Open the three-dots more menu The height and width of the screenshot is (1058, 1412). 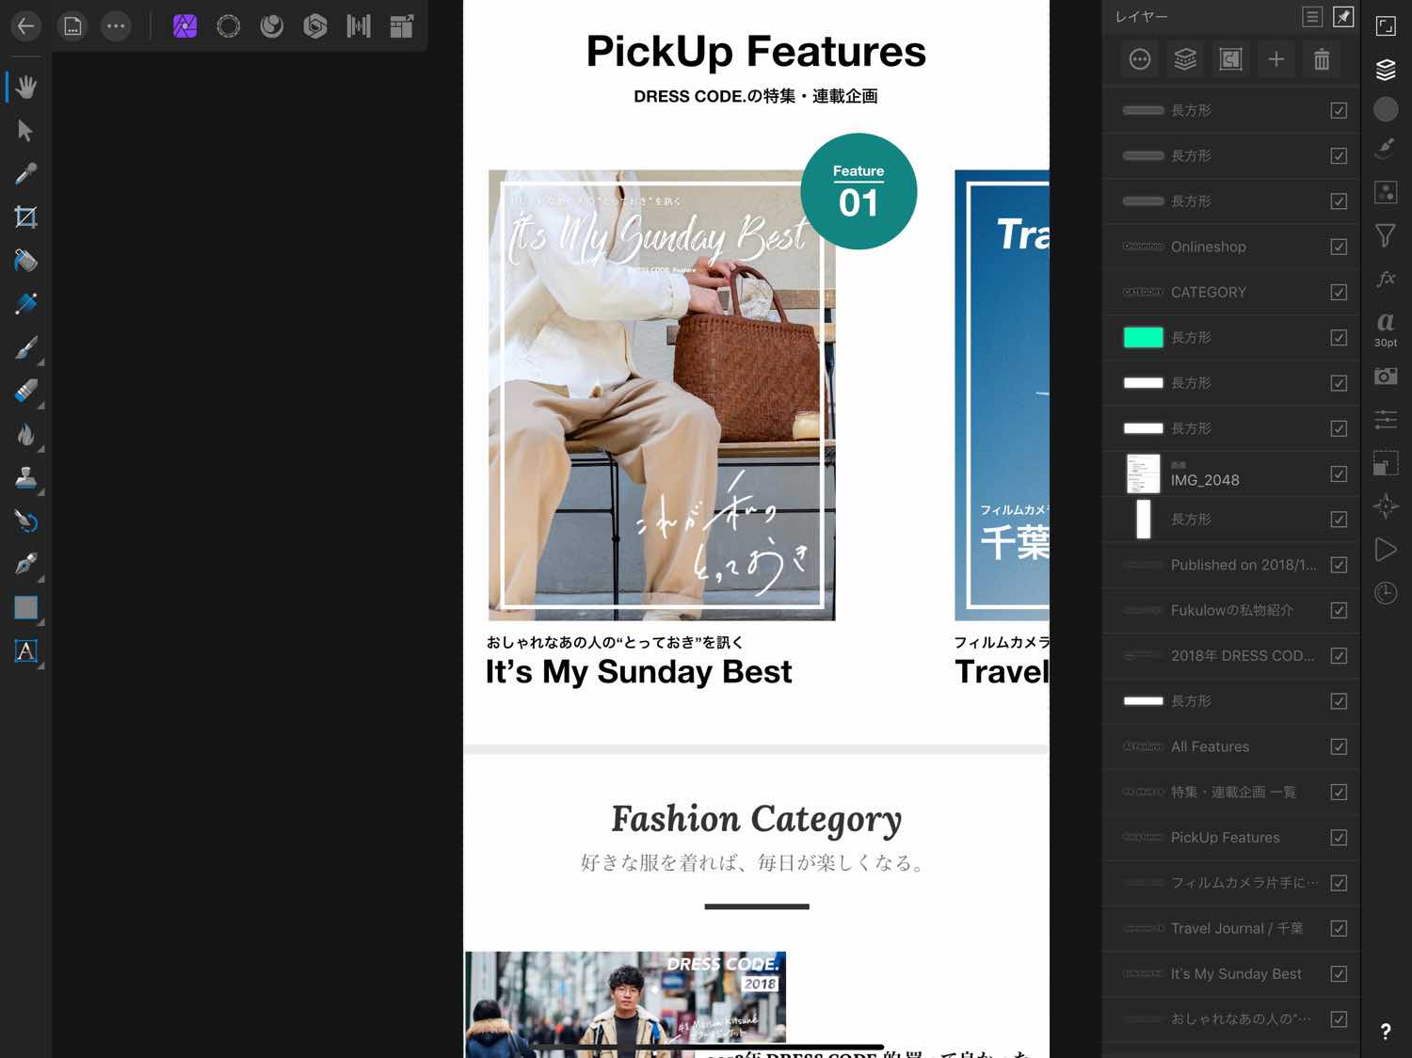(x=116, y=26)
